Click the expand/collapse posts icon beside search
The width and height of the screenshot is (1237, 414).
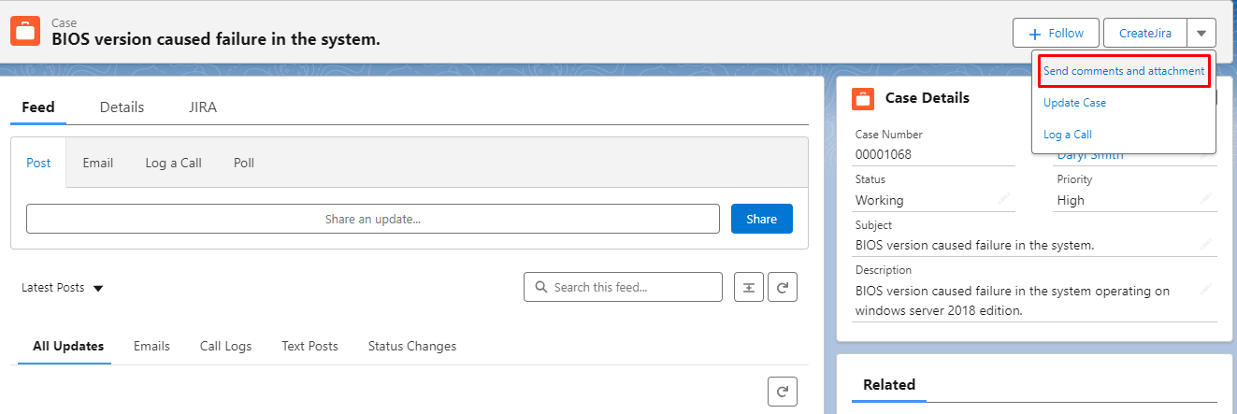click(x=749, y=287)
